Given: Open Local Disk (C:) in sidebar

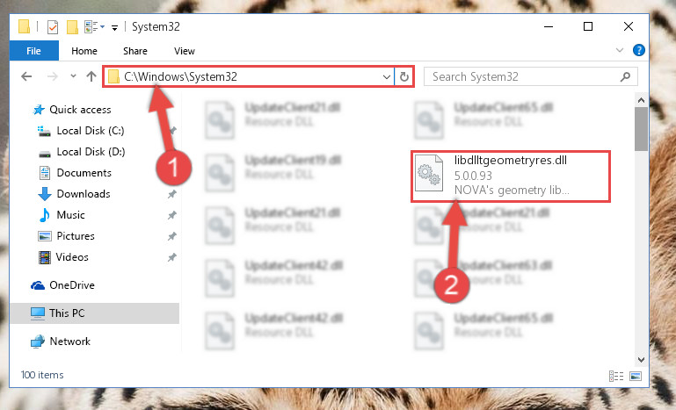Looking at the screenshot, I should (x=91, y=131).
